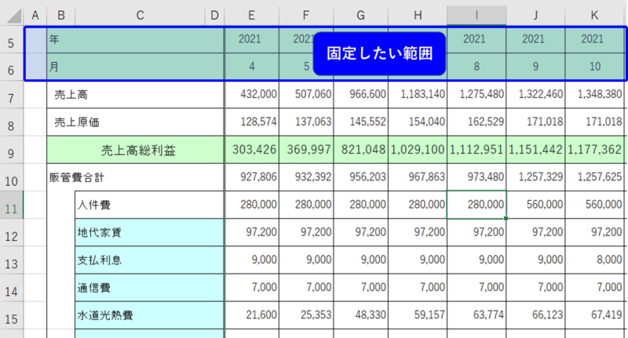Click the selected 280,000 cell in column I
This screenshot has width=628, height=338.
pyautogui.click(x=476, y=205)
